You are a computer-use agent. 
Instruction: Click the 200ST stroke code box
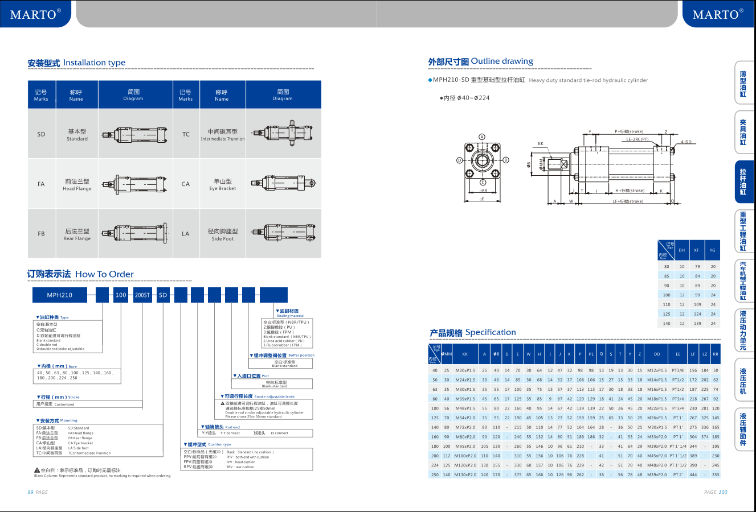142,295
